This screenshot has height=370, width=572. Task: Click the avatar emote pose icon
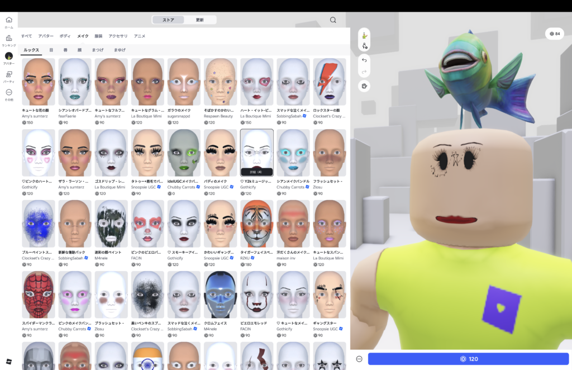tap(364, 35)
